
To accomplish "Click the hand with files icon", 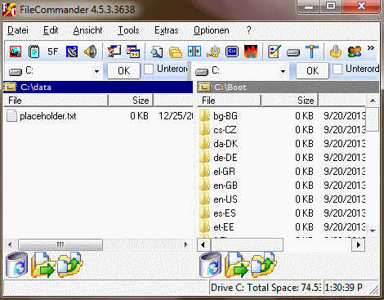I will [213, 51].
